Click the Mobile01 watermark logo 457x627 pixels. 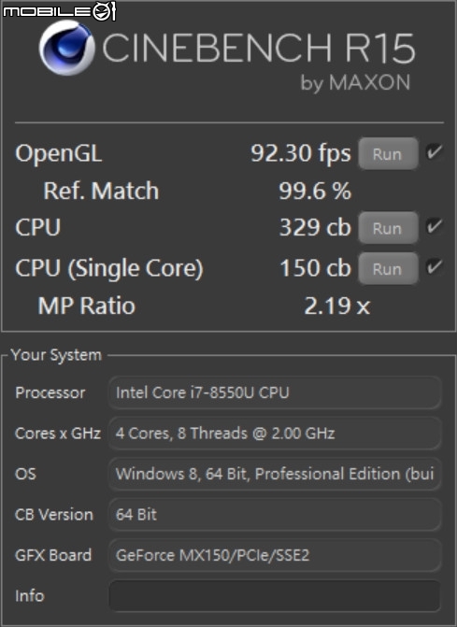pos(59,11)
